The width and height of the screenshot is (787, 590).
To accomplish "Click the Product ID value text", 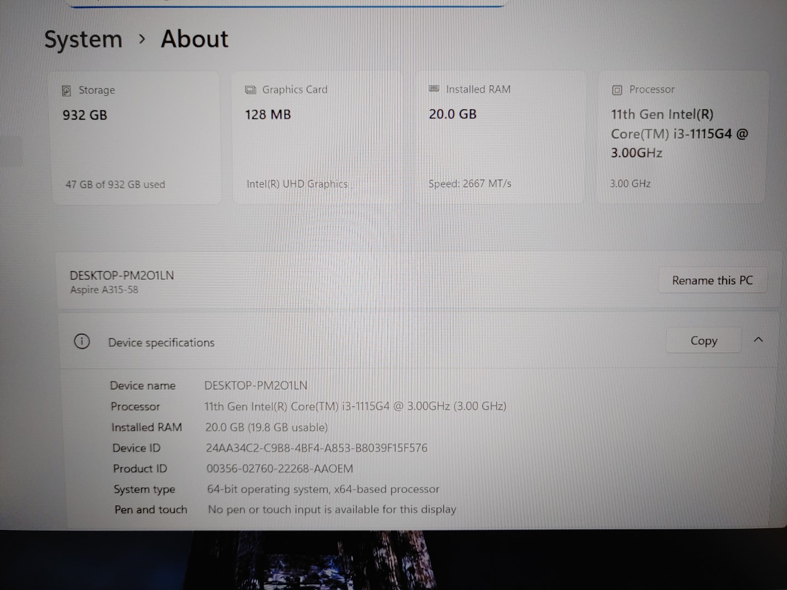I will [279, 469].
